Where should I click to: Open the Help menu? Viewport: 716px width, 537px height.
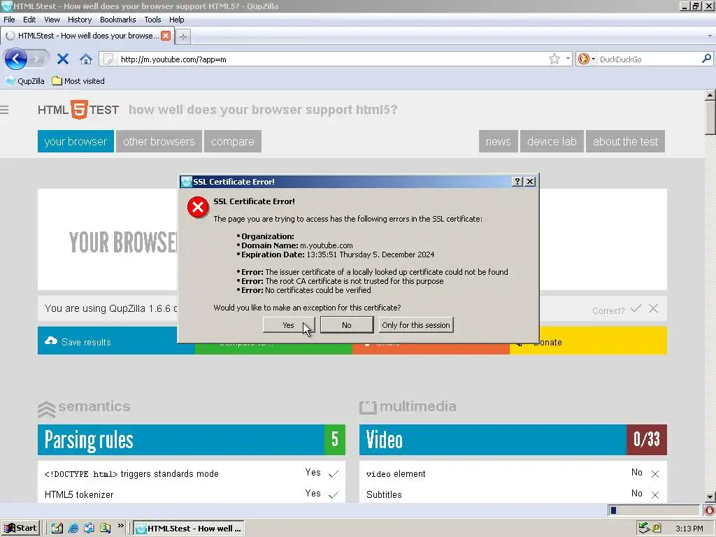click(x=176, y=20)
